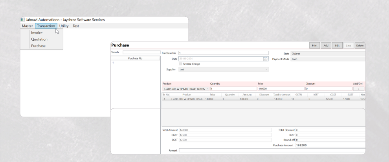
Task: Click the Search input field
Action: point(141,52)
